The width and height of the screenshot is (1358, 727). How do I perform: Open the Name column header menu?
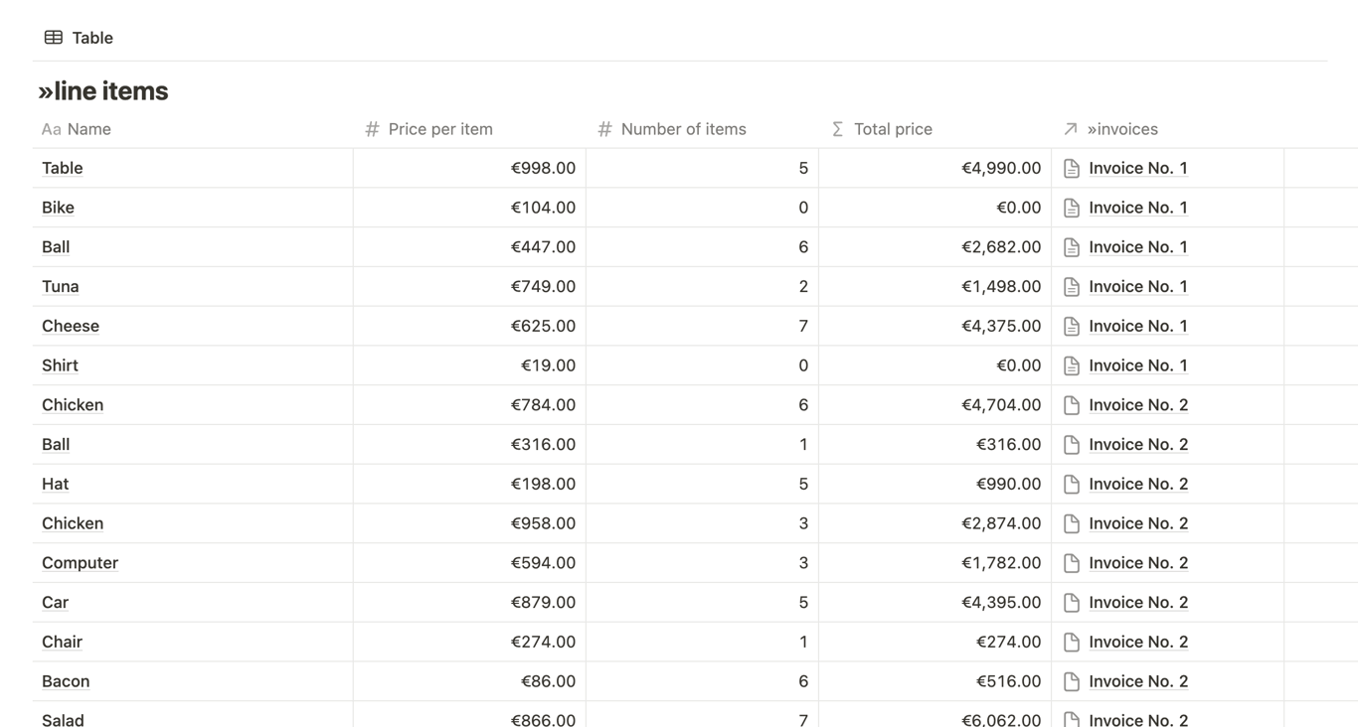89,129
